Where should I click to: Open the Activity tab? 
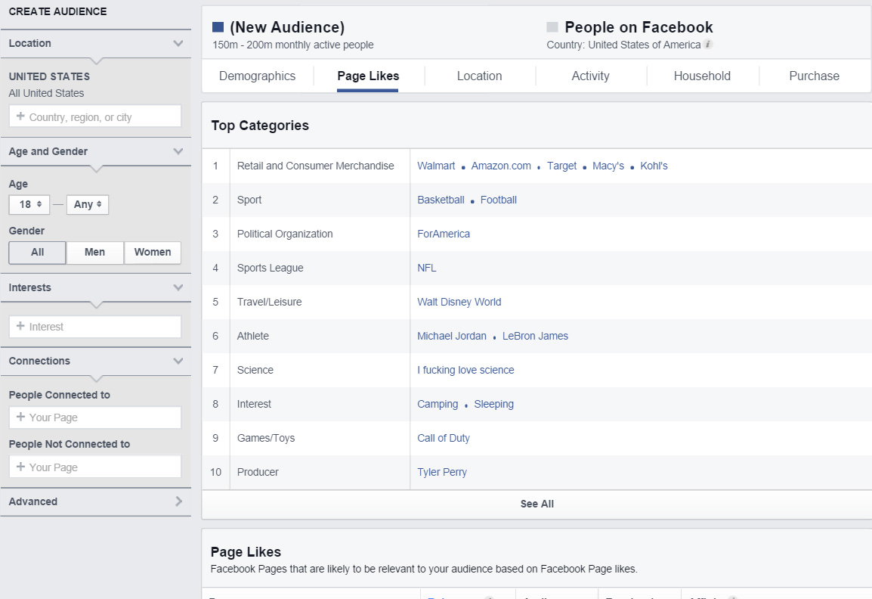pyautogui.click(x=591, y=76)
